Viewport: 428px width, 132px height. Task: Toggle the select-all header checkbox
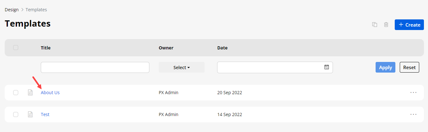tap(16, 48)
